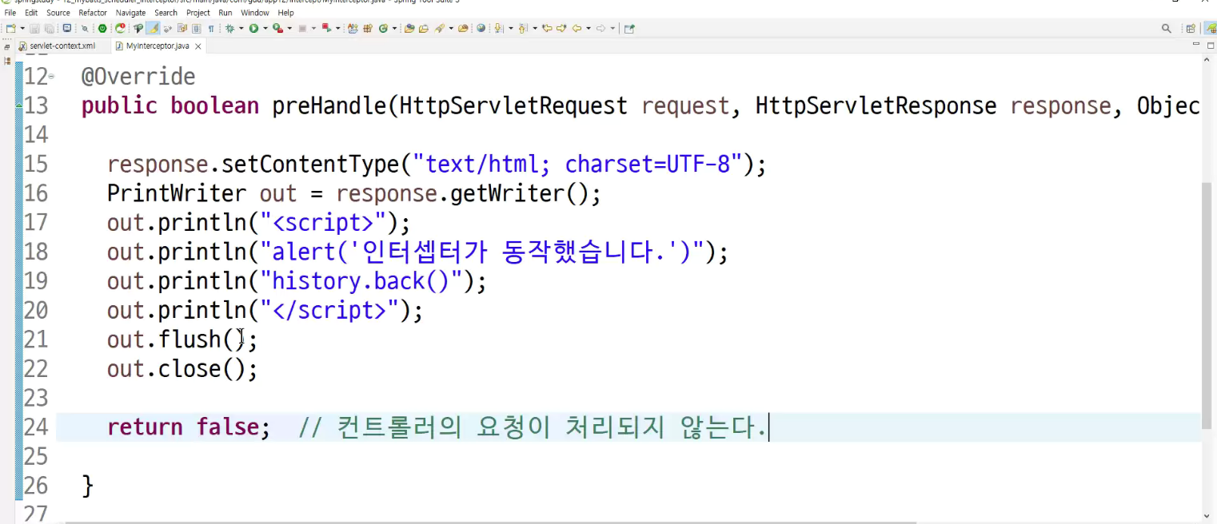The image size is (1217, 524).
Task: Click the Forward navigation arrow icon
Action: pos(601,28)
